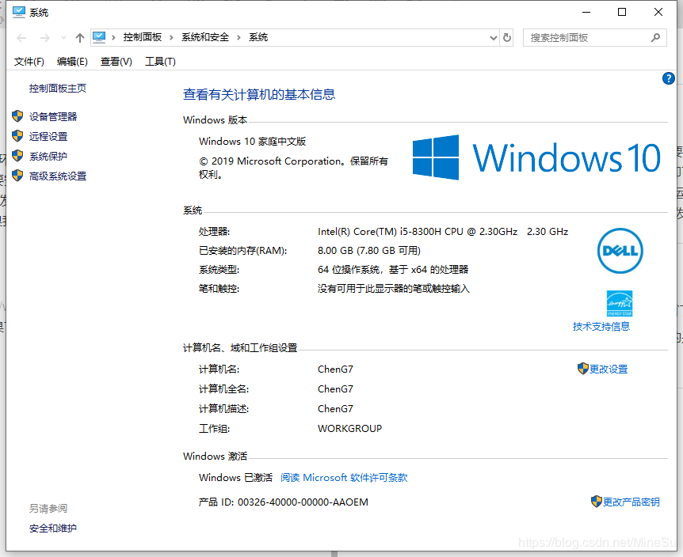Open the 查看(V) menu
The height and width of the screenshot is (557, 683).
[x=116, y=62]
